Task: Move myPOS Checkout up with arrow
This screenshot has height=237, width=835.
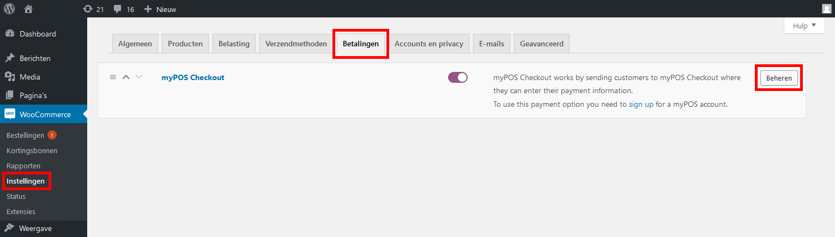Action: pos(126,77)
